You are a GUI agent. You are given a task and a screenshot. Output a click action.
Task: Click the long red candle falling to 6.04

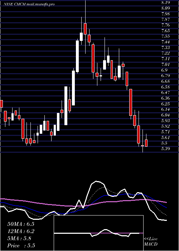131,102
